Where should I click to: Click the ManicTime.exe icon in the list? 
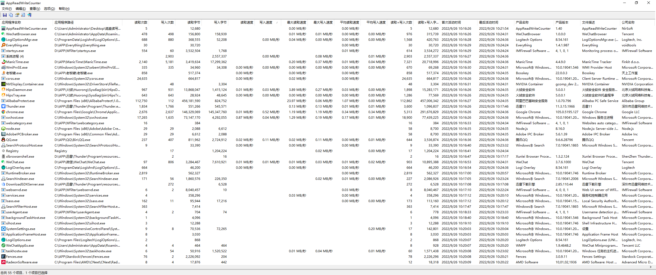3,62
